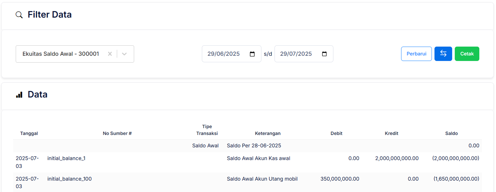Click the bar chart icon beside Data
Image resolution: width=496 pixels, height=192 pixels.
pyautogui.click(x=19, y=95)
